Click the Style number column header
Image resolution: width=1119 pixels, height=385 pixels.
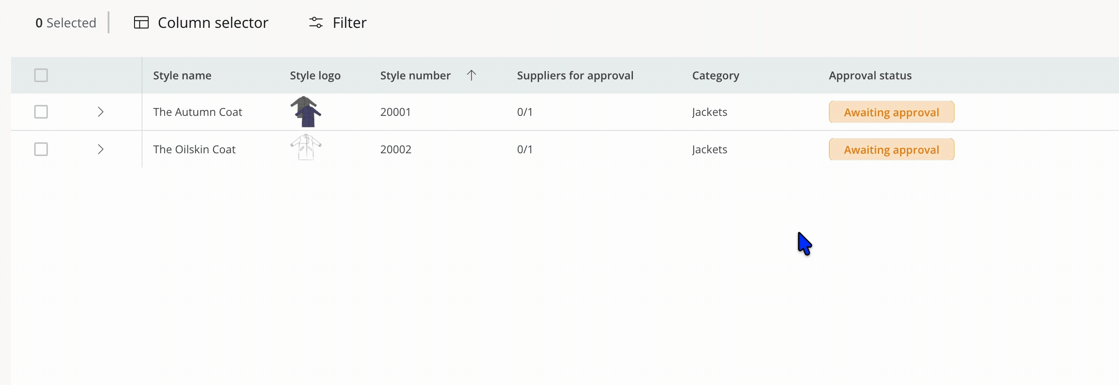tap(415, 76)
